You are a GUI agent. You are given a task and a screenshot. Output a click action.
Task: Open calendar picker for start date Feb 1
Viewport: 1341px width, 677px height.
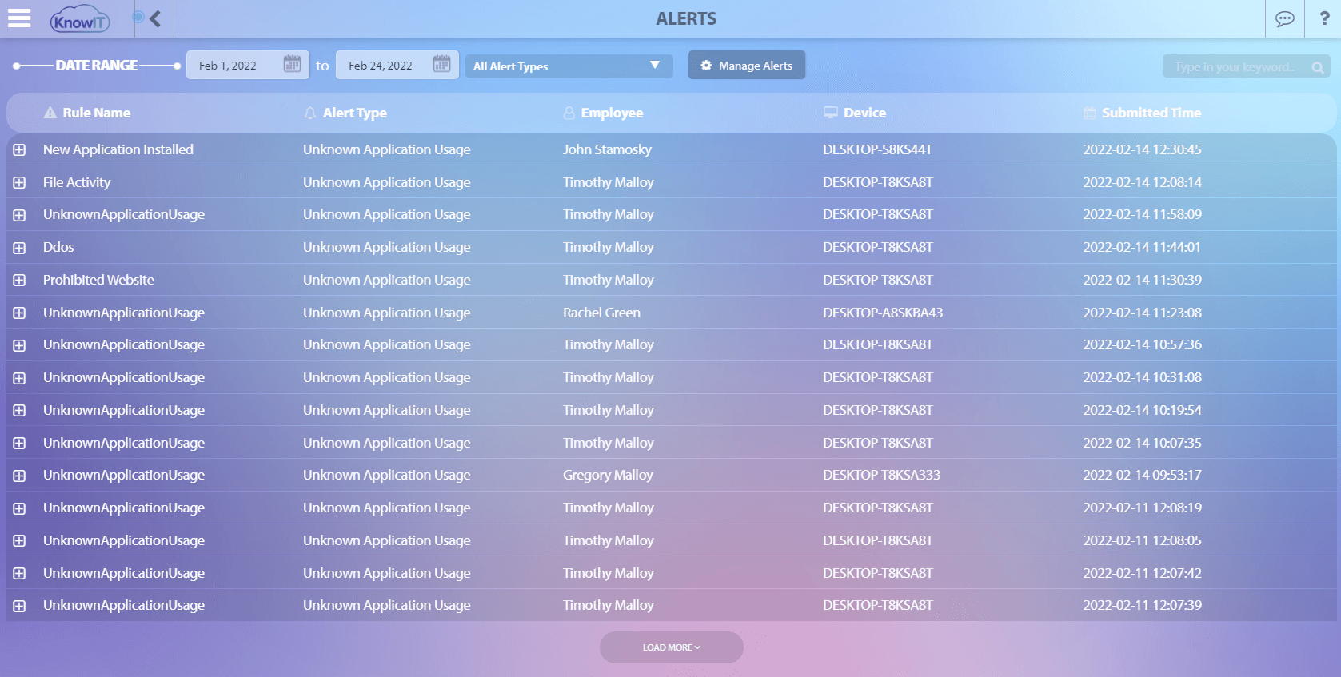tap(292, 64)
